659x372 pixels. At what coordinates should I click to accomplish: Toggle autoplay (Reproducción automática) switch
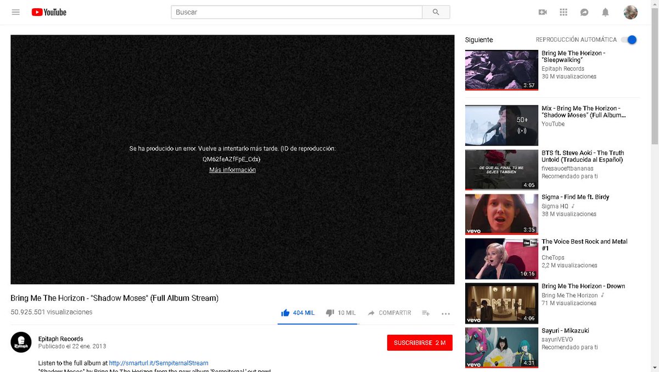(x=629, y=40)
